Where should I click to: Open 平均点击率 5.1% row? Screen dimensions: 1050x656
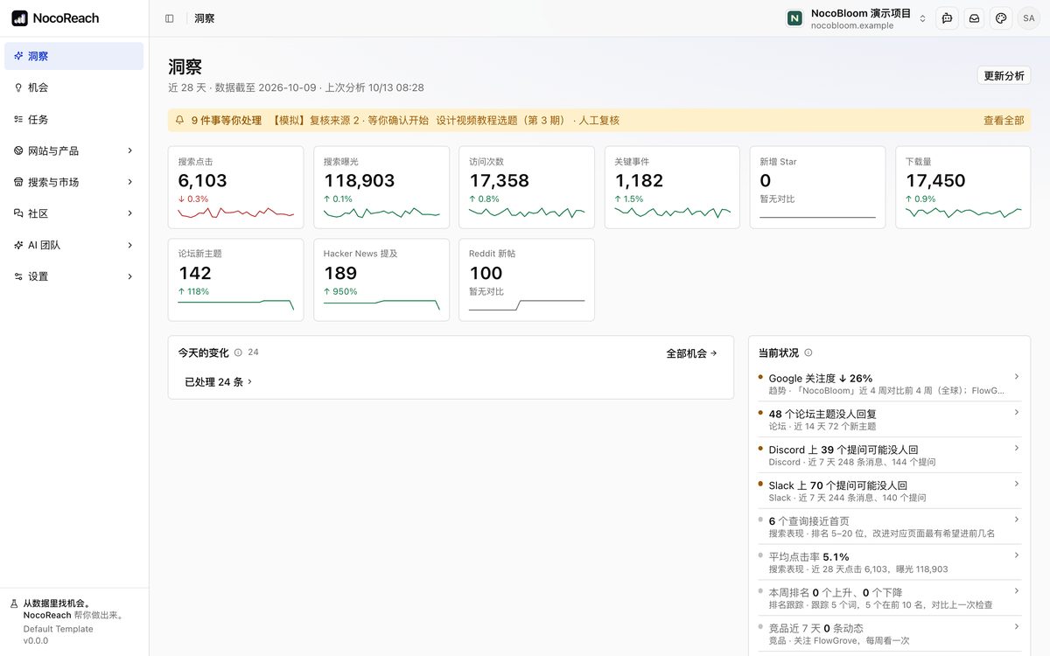889,563
